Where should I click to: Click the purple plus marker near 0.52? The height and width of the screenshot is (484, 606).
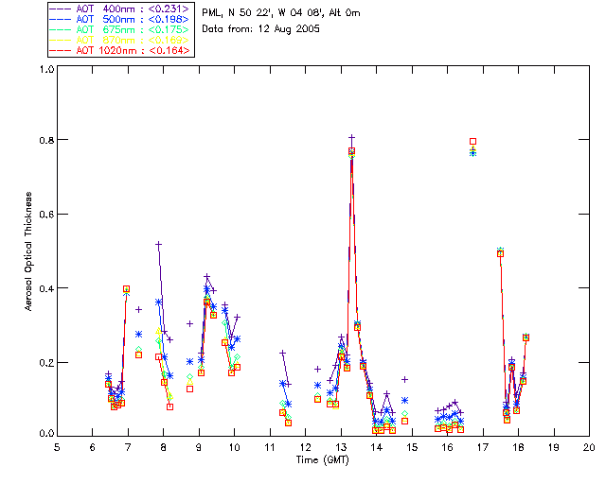[158, 244]
